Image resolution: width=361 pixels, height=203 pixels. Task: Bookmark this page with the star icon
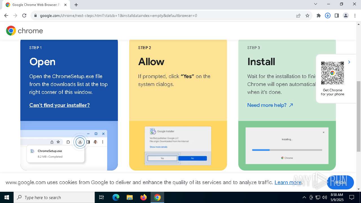(x=307, y=16)
